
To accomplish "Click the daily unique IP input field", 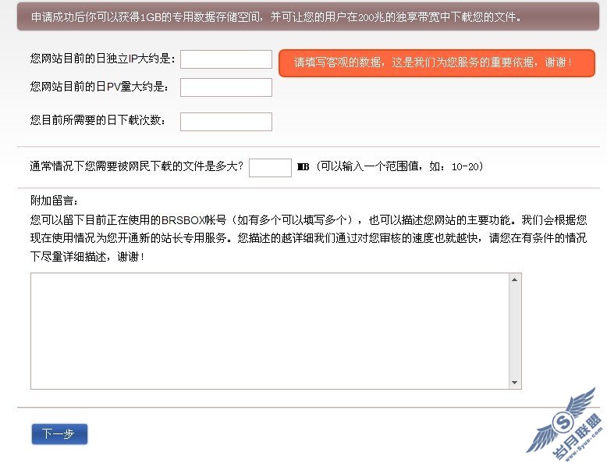I will tap(225, 59).
